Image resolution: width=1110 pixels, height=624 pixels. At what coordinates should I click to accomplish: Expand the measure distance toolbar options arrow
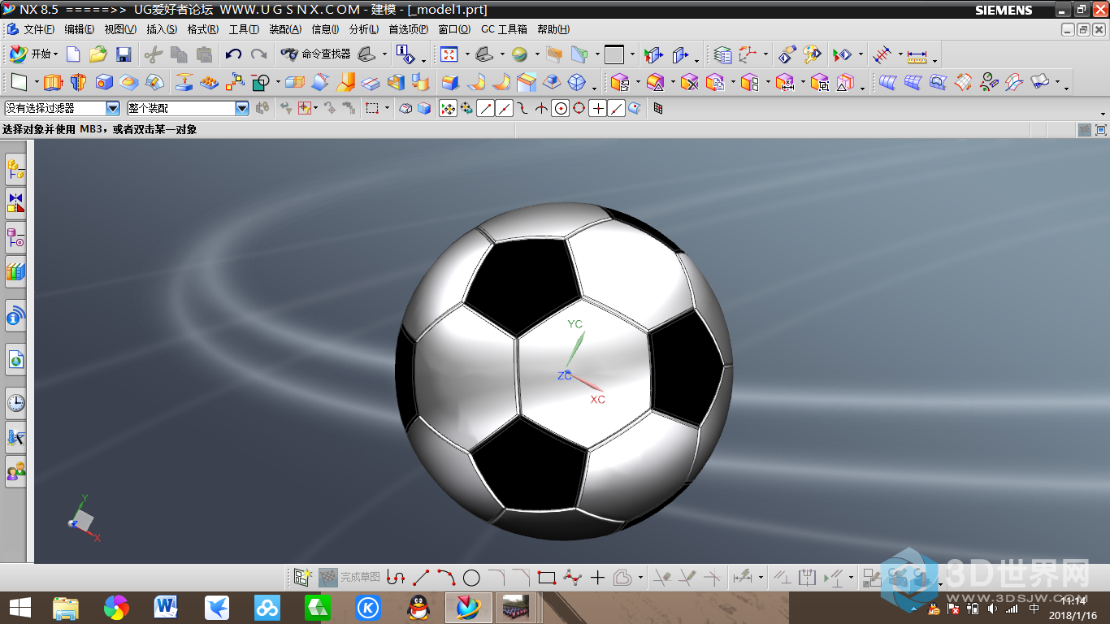click(934, 60)
